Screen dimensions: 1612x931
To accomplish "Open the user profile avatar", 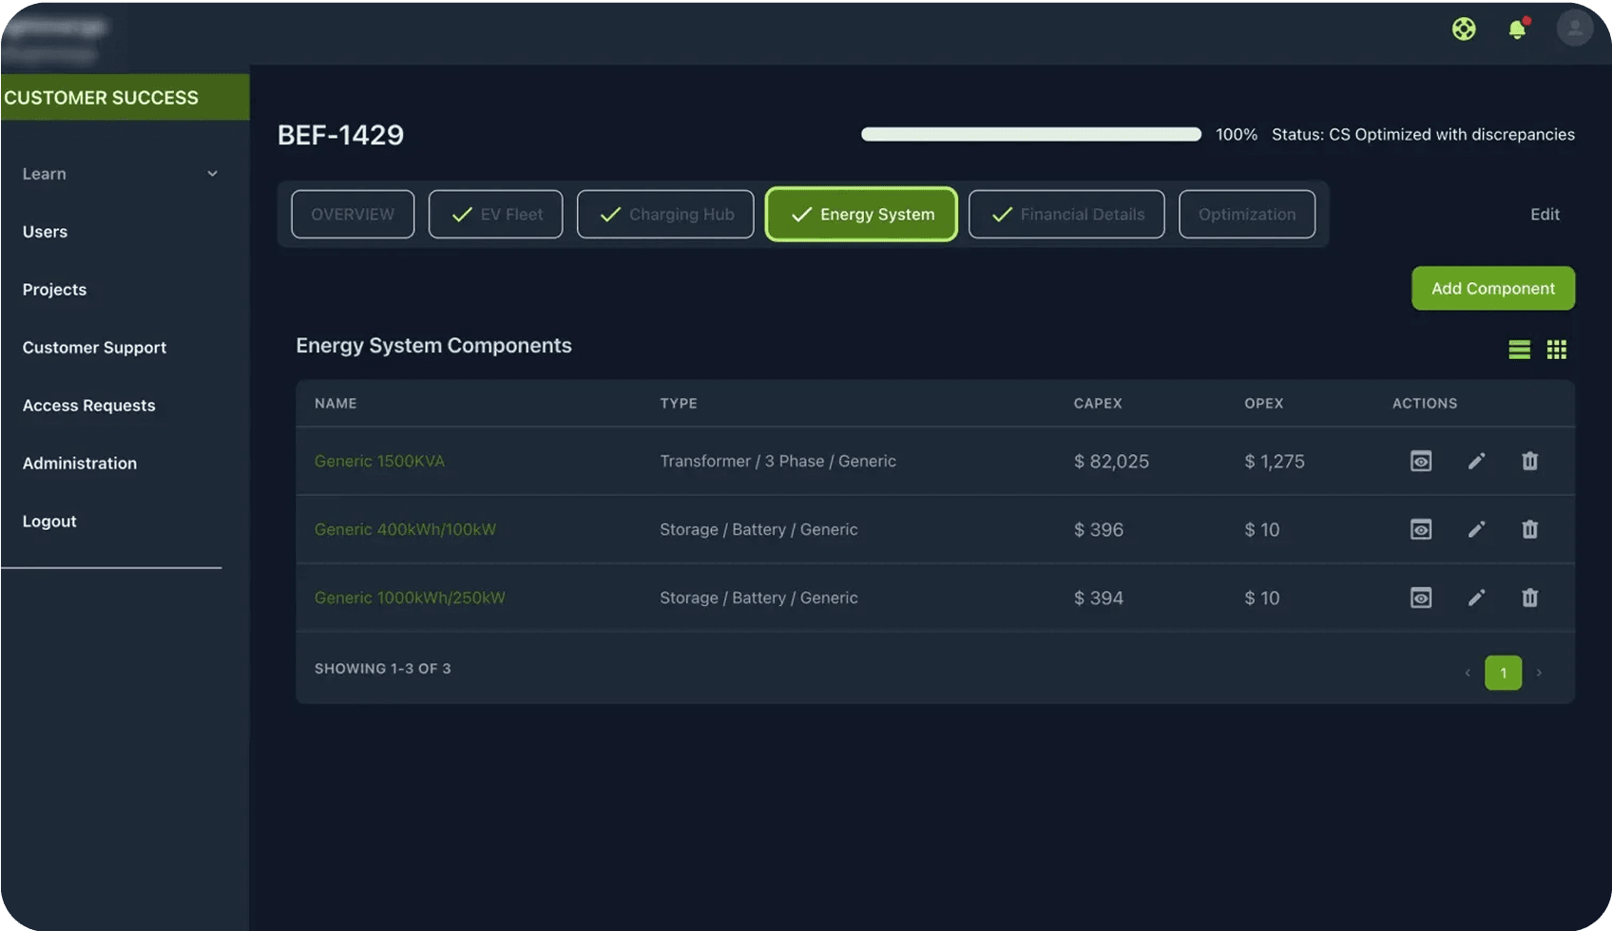I will (x=1574, y=28).
